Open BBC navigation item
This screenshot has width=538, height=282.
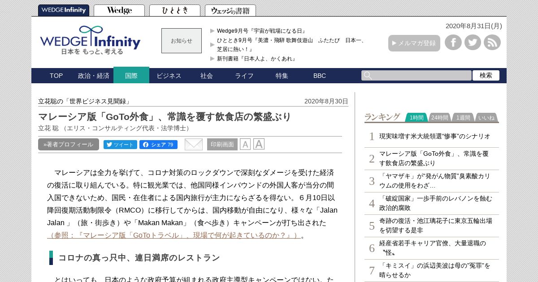point(320,76)
